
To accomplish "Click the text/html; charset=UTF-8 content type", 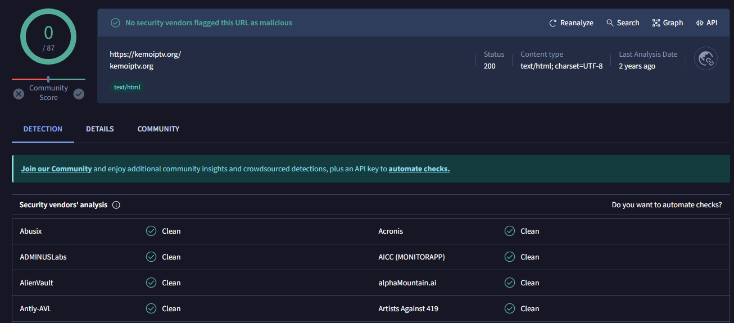I will tap(561, 66).
